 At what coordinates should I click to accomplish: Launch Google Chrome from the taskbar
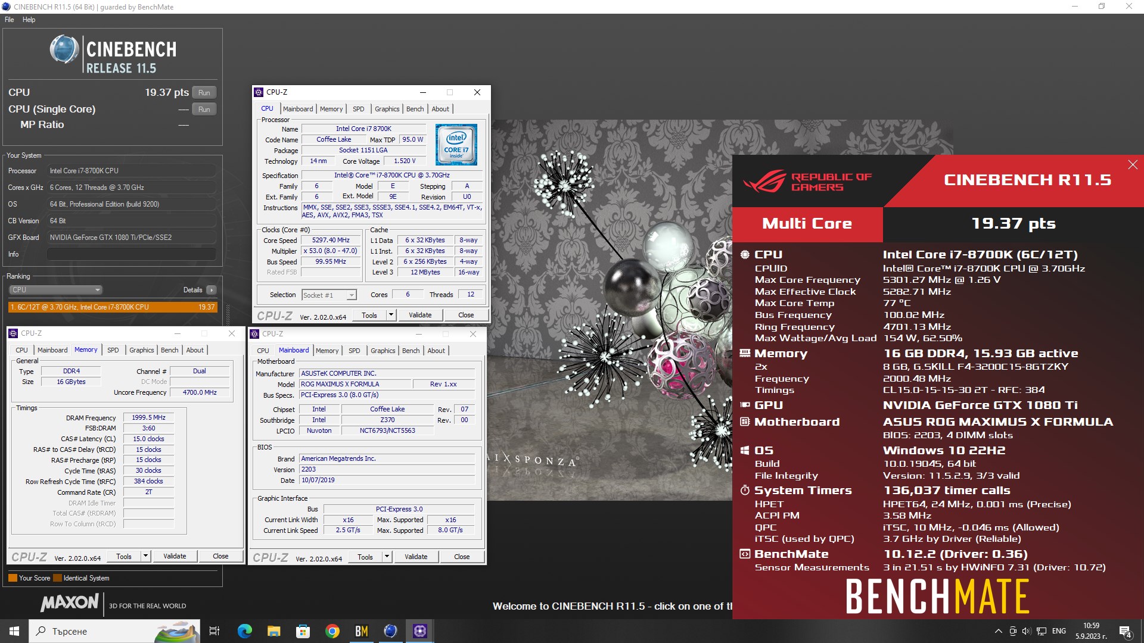(x=332, y=631)
